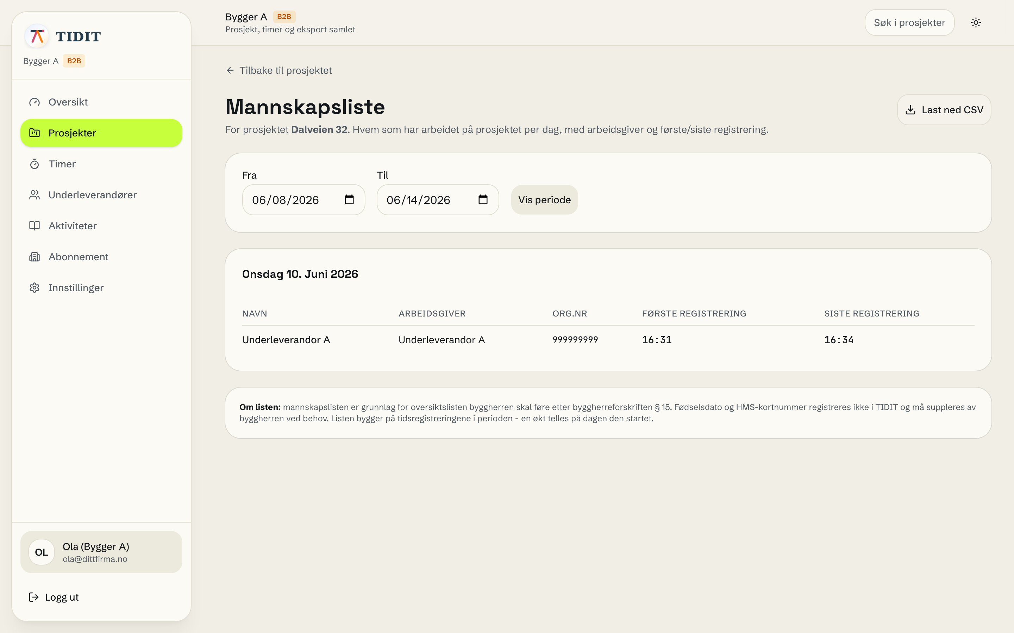The height and width of the screenshot is (633, 1014).
Task: Click the ARBEIDSGIVER column header
Action: point(432,314)
